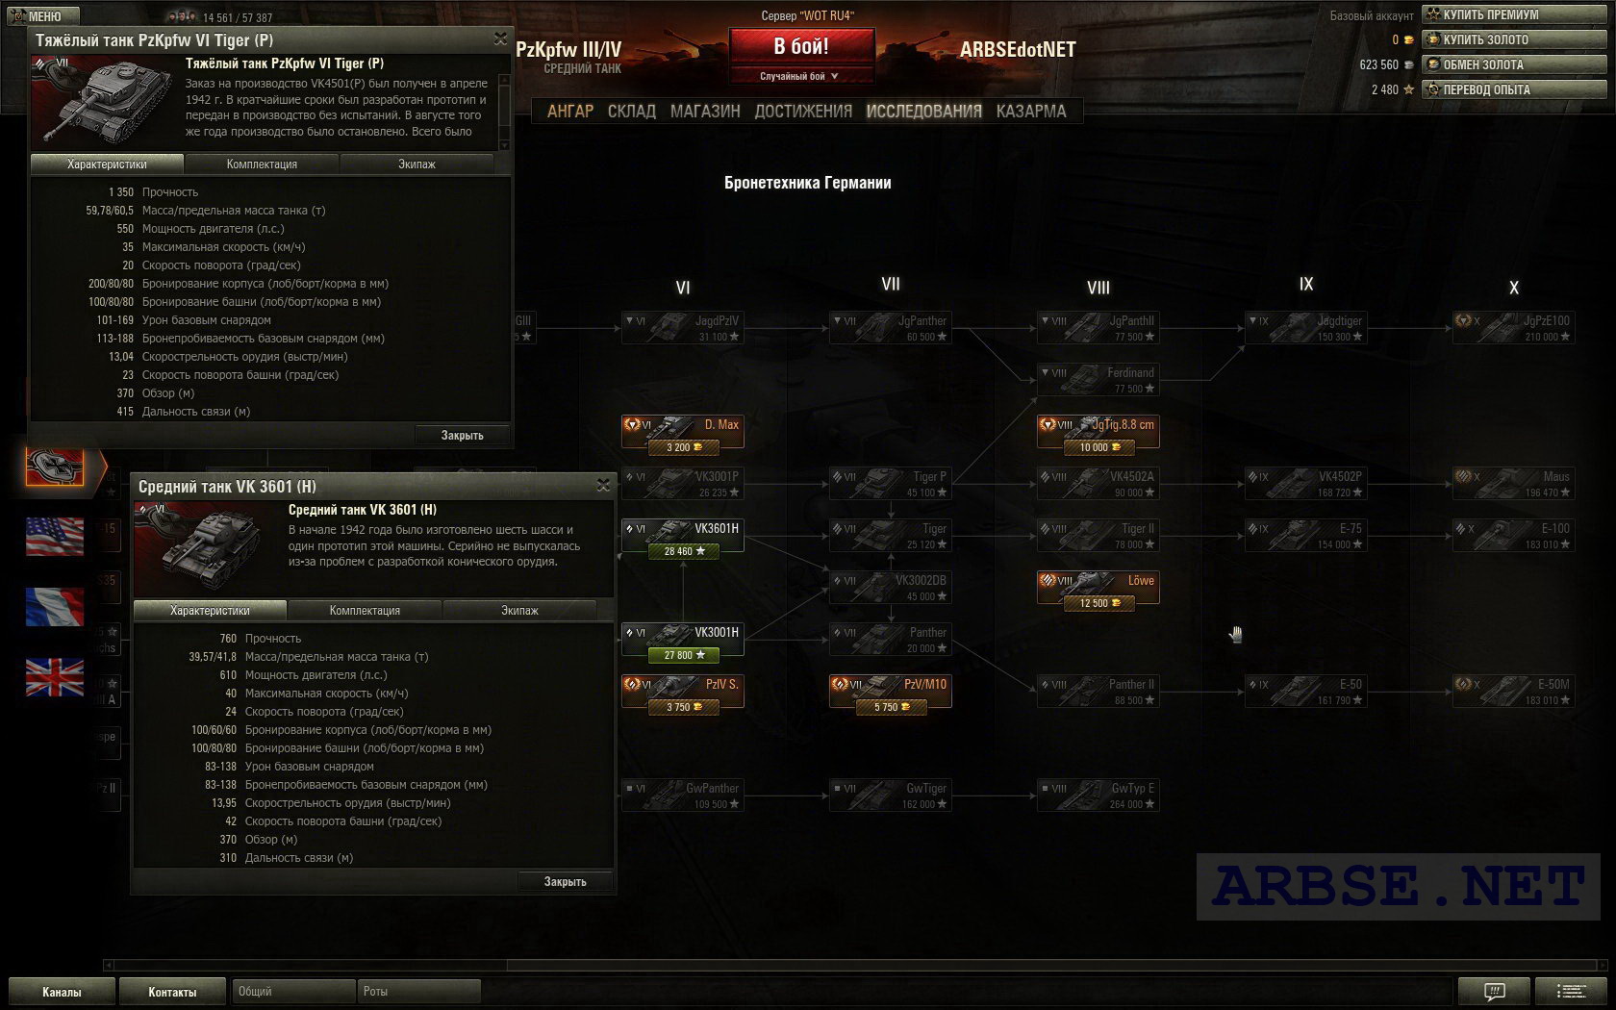Open Комплектация tab in Tiger (P) window
The image size is (1616, 1010).
point(262,164)
